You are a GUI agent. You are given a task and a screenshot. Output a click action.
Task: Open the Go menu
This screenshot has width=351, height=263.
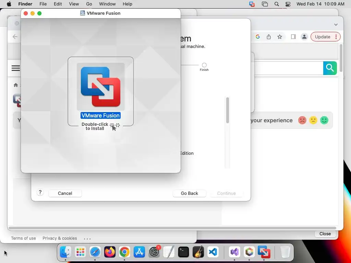pos(89,4)
